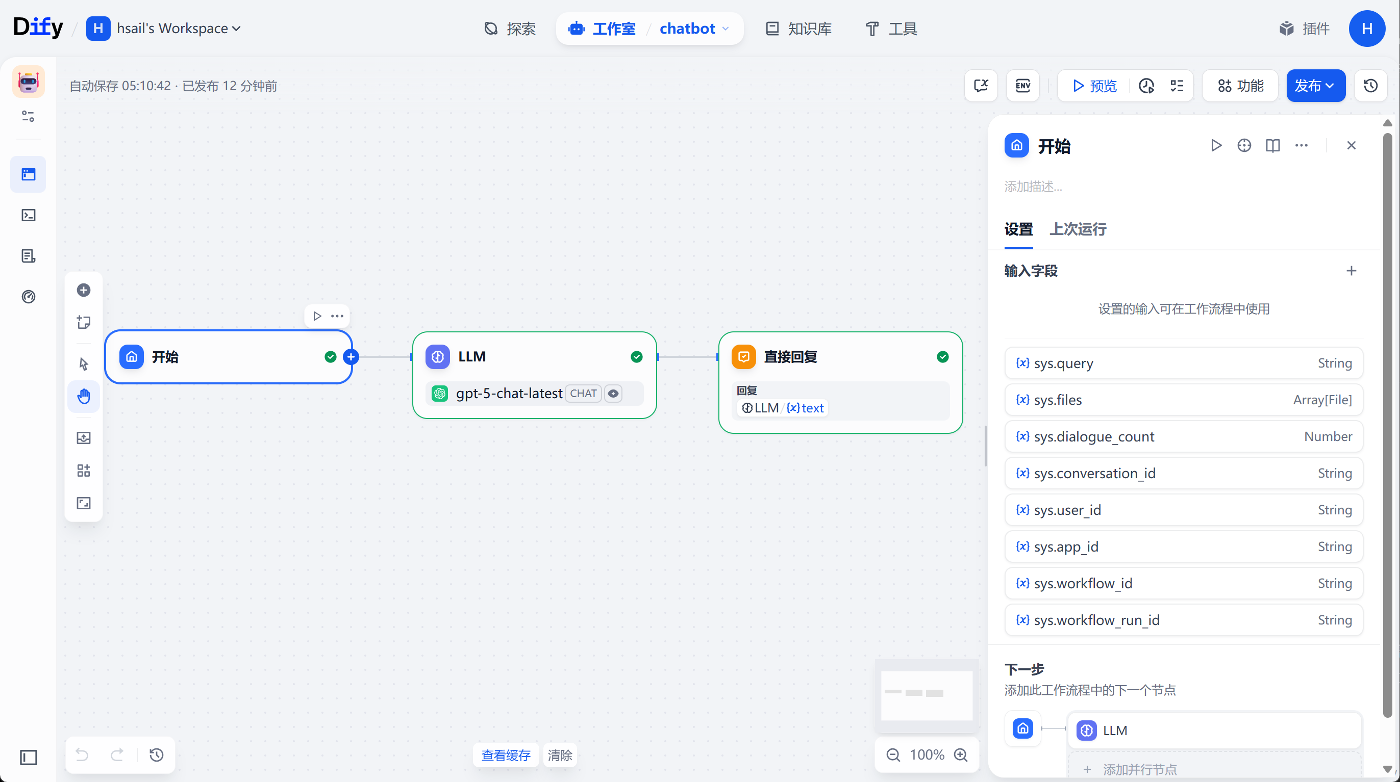Select hand pan mode tool
Viewport: 1400px width, 782px height.
coord(84,397)
